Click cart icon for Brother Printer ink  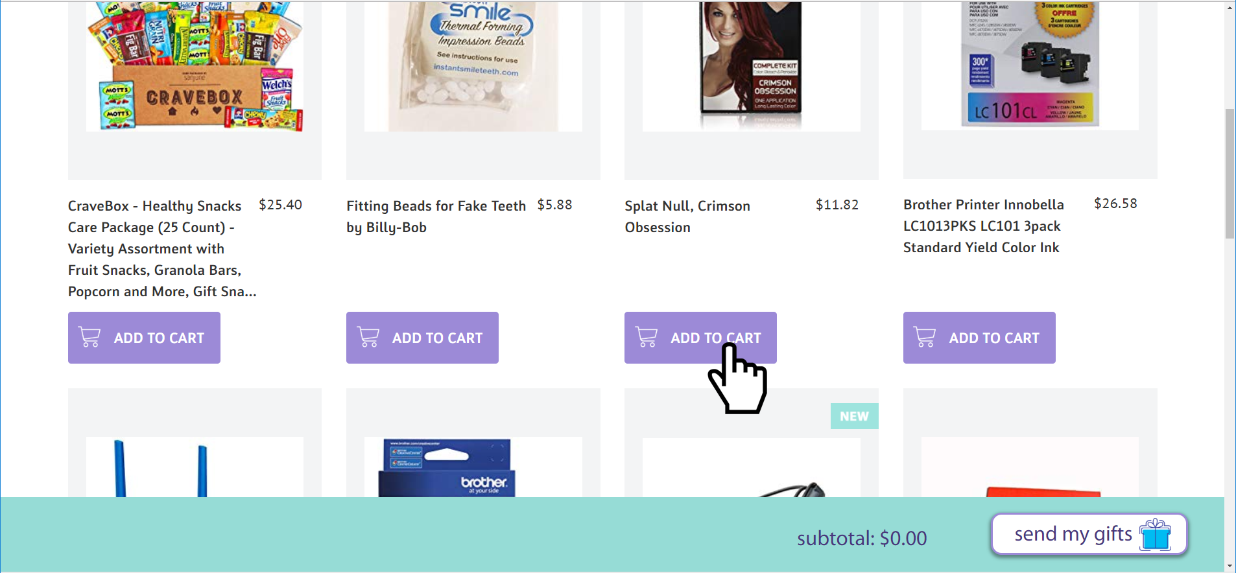pyautogui.click(x=925, y=337)
